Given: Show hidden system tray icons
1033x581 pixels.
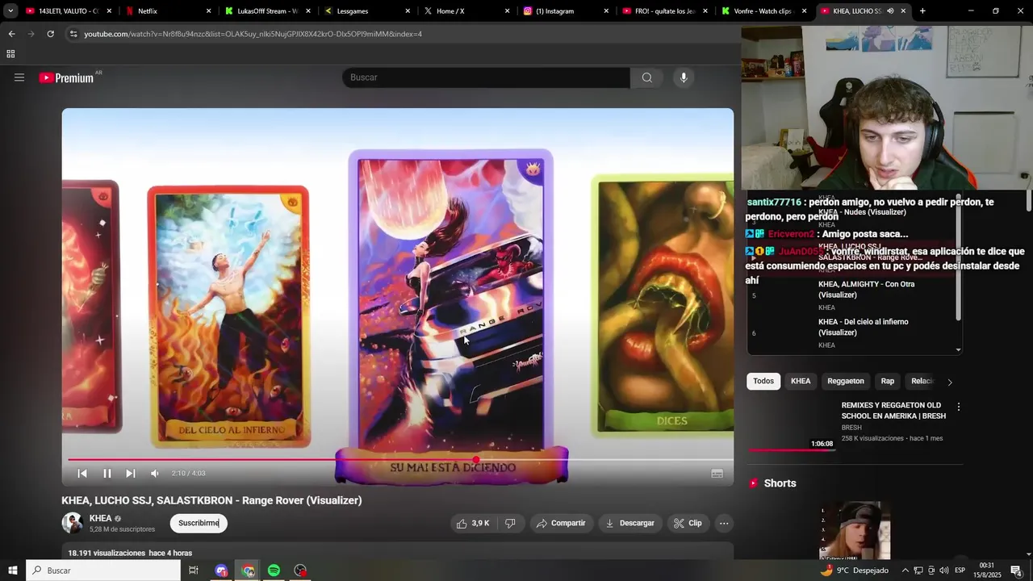Looking at the screenshot, I should (905, 571).
